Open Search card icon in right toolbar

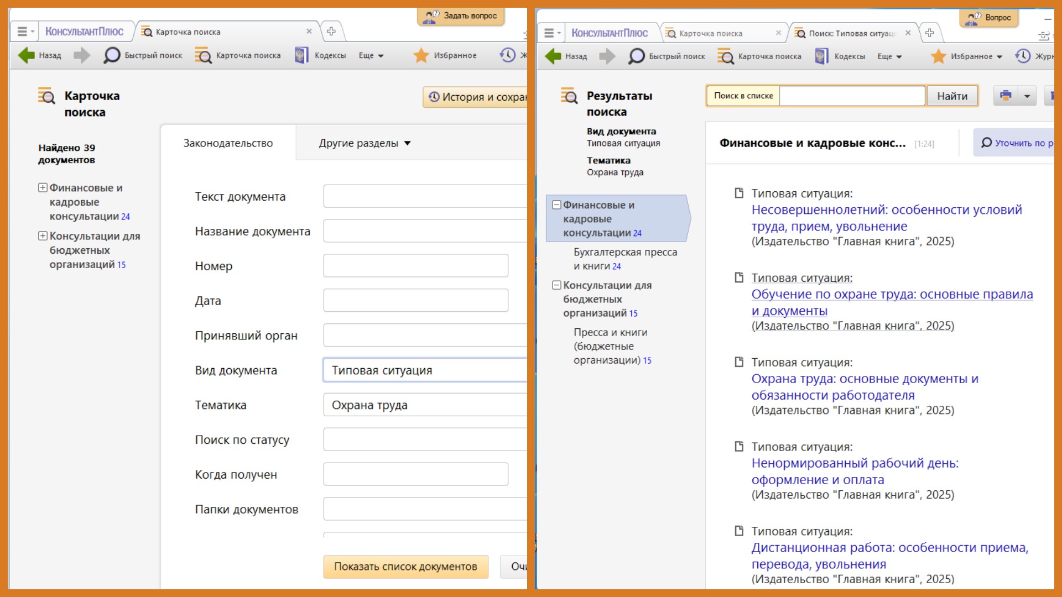point(726,56)
